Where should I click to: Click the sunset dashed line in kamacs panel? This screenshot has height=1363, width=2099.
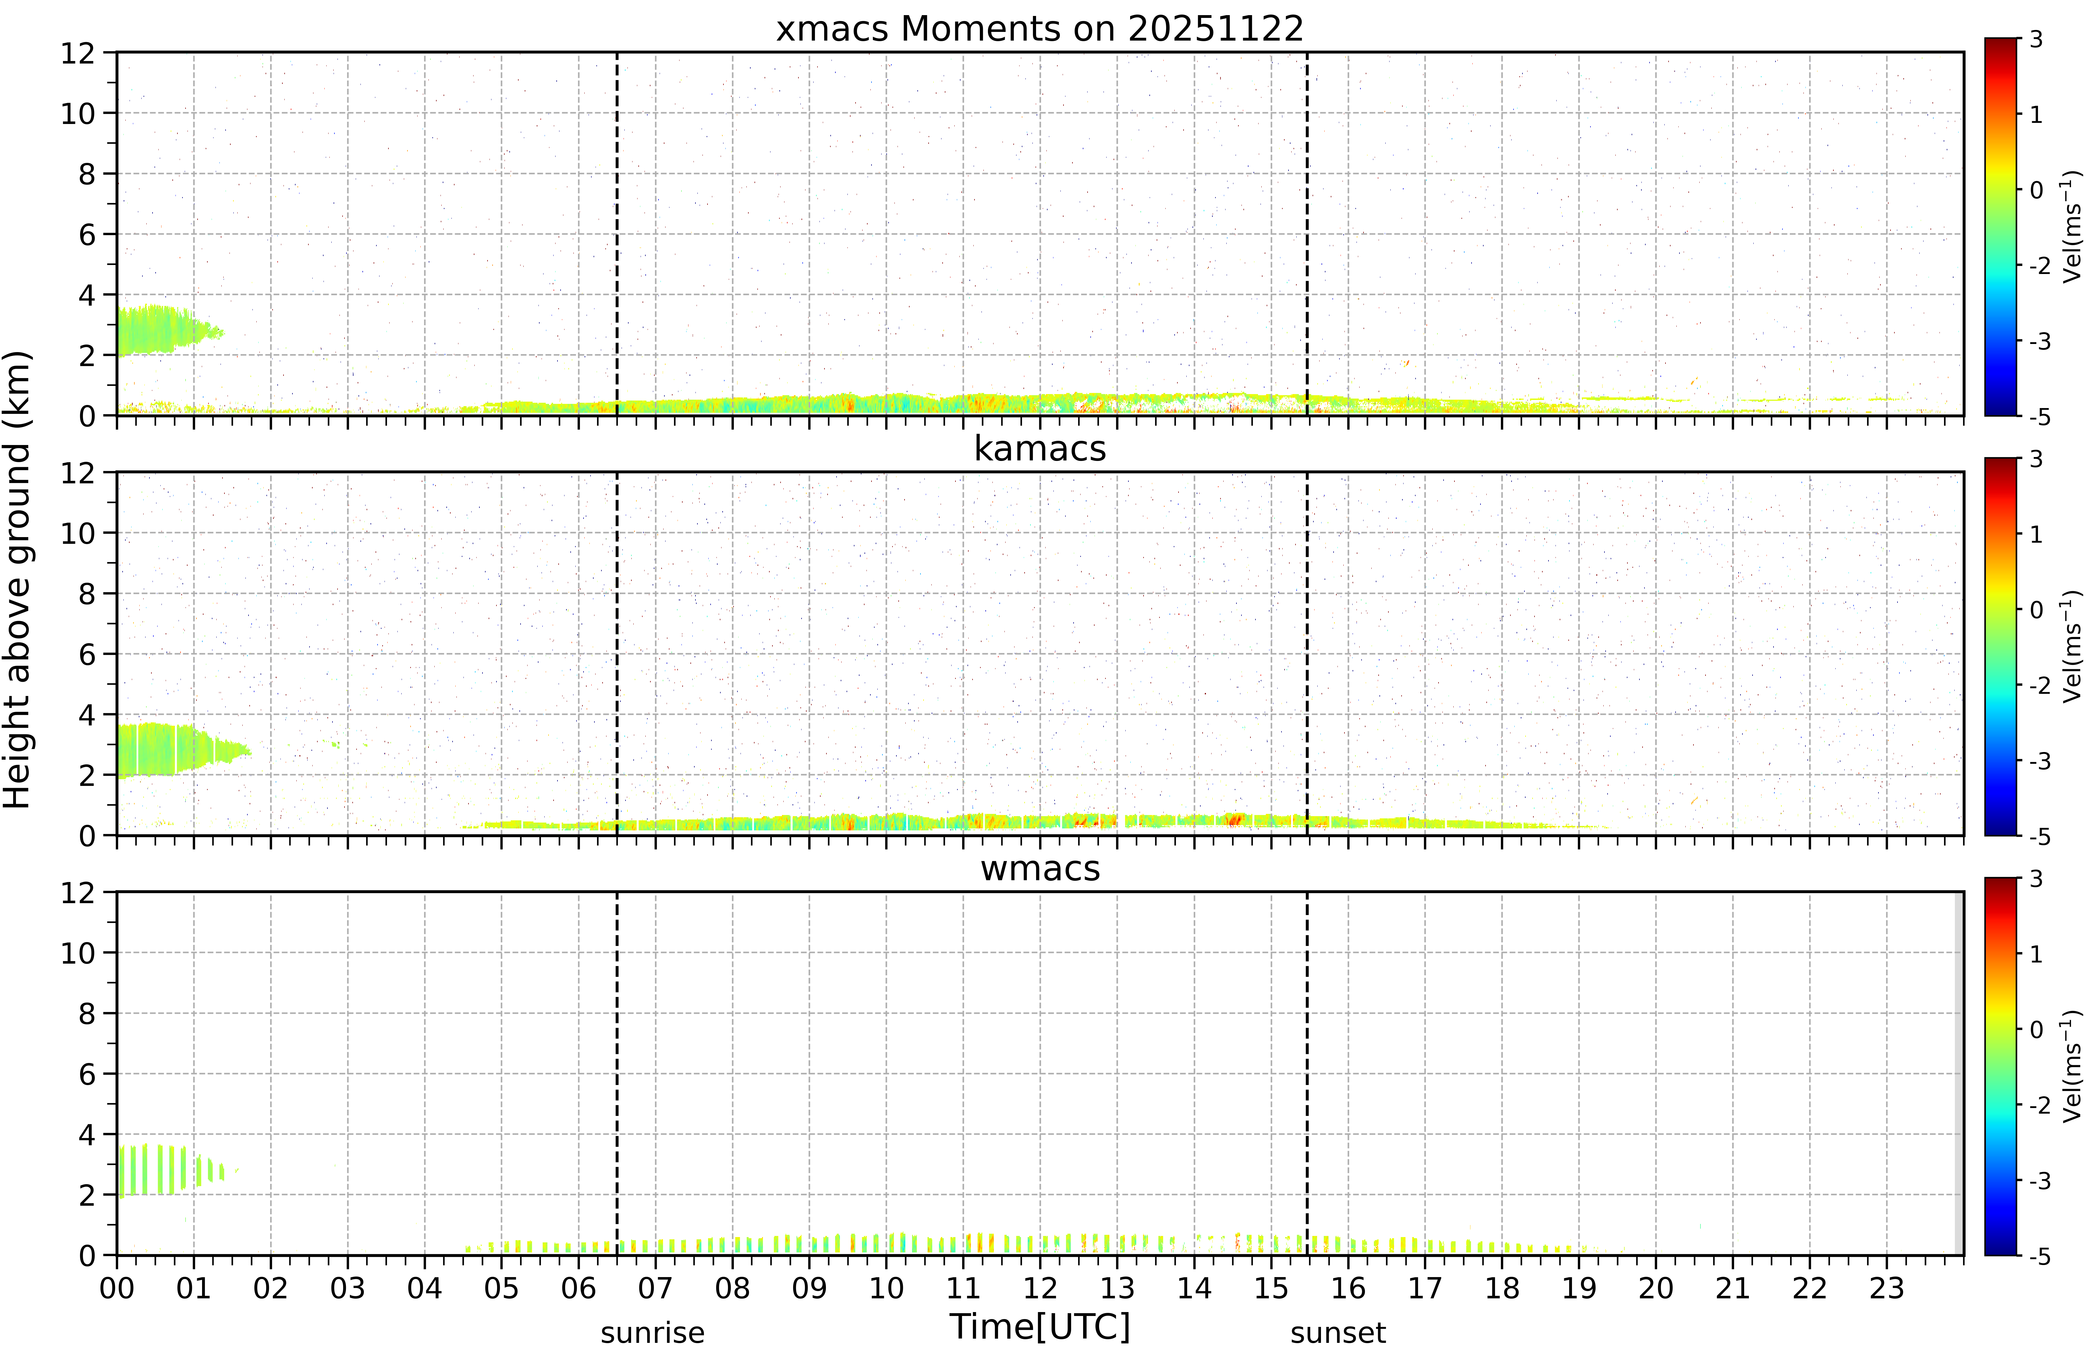pyautogui.click(x=1307, y=654)
